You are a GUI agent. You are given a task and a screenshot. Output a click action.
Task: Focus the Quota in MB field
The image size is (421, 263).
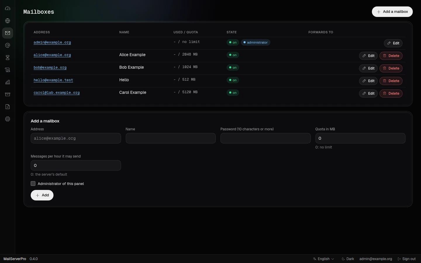tap(360, 138)
